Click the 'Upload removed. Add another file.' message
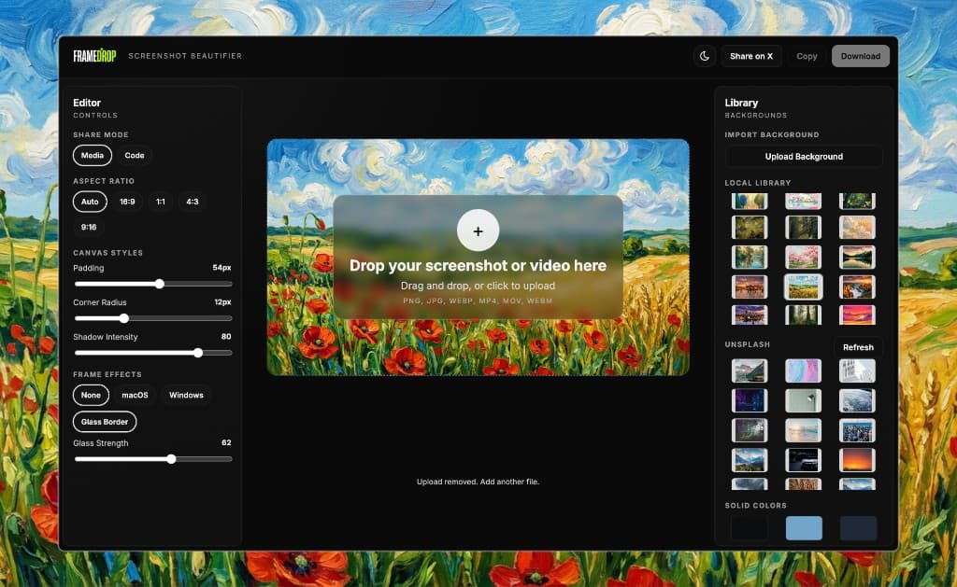This screenshot has width=957, height=587. click(478, 482)
